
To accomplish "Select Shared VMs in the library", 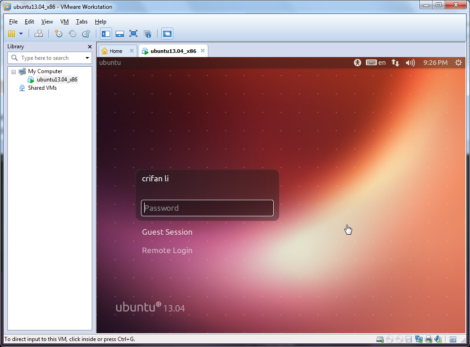I will [x=42, y=88].
